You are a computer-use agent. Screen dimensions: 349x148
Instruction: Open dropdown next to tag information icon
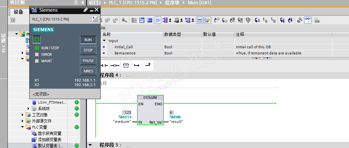point(181,21)
